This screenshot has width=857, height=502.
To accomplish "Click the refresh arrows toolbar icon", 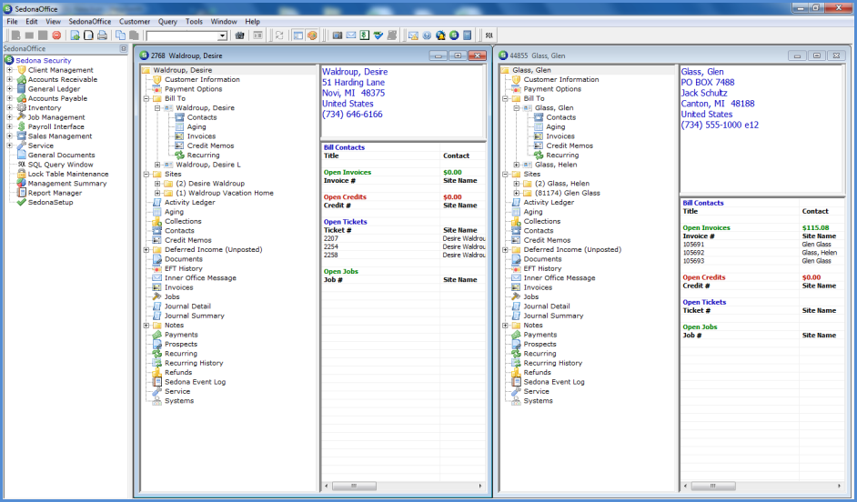I will [x=279, y=35].
